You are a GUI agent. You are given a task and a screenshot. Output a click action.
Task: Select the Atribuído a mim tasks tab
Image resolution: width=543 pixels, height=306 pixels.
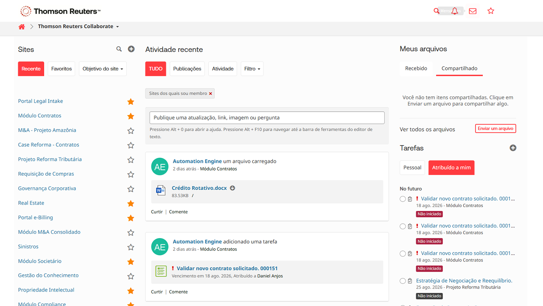click(x=451, y=168)
